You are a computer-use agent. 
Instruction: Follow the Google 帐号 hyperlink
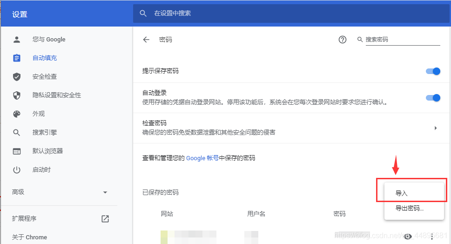pyautogui.click(x=202, y=158)
